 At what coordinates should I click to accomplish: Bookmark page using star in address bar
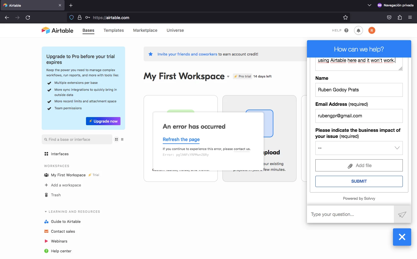point(345,18)
